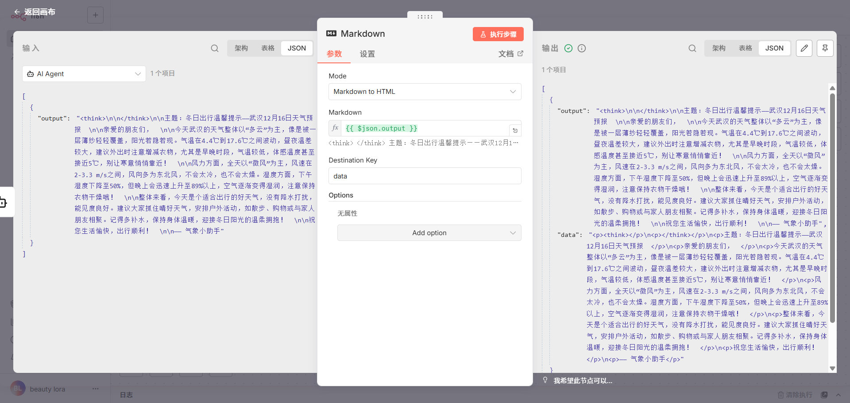This screenshot has height=403, width=850.
Task: Open expression editor for Markdown field
Action: tap(515, 130)
